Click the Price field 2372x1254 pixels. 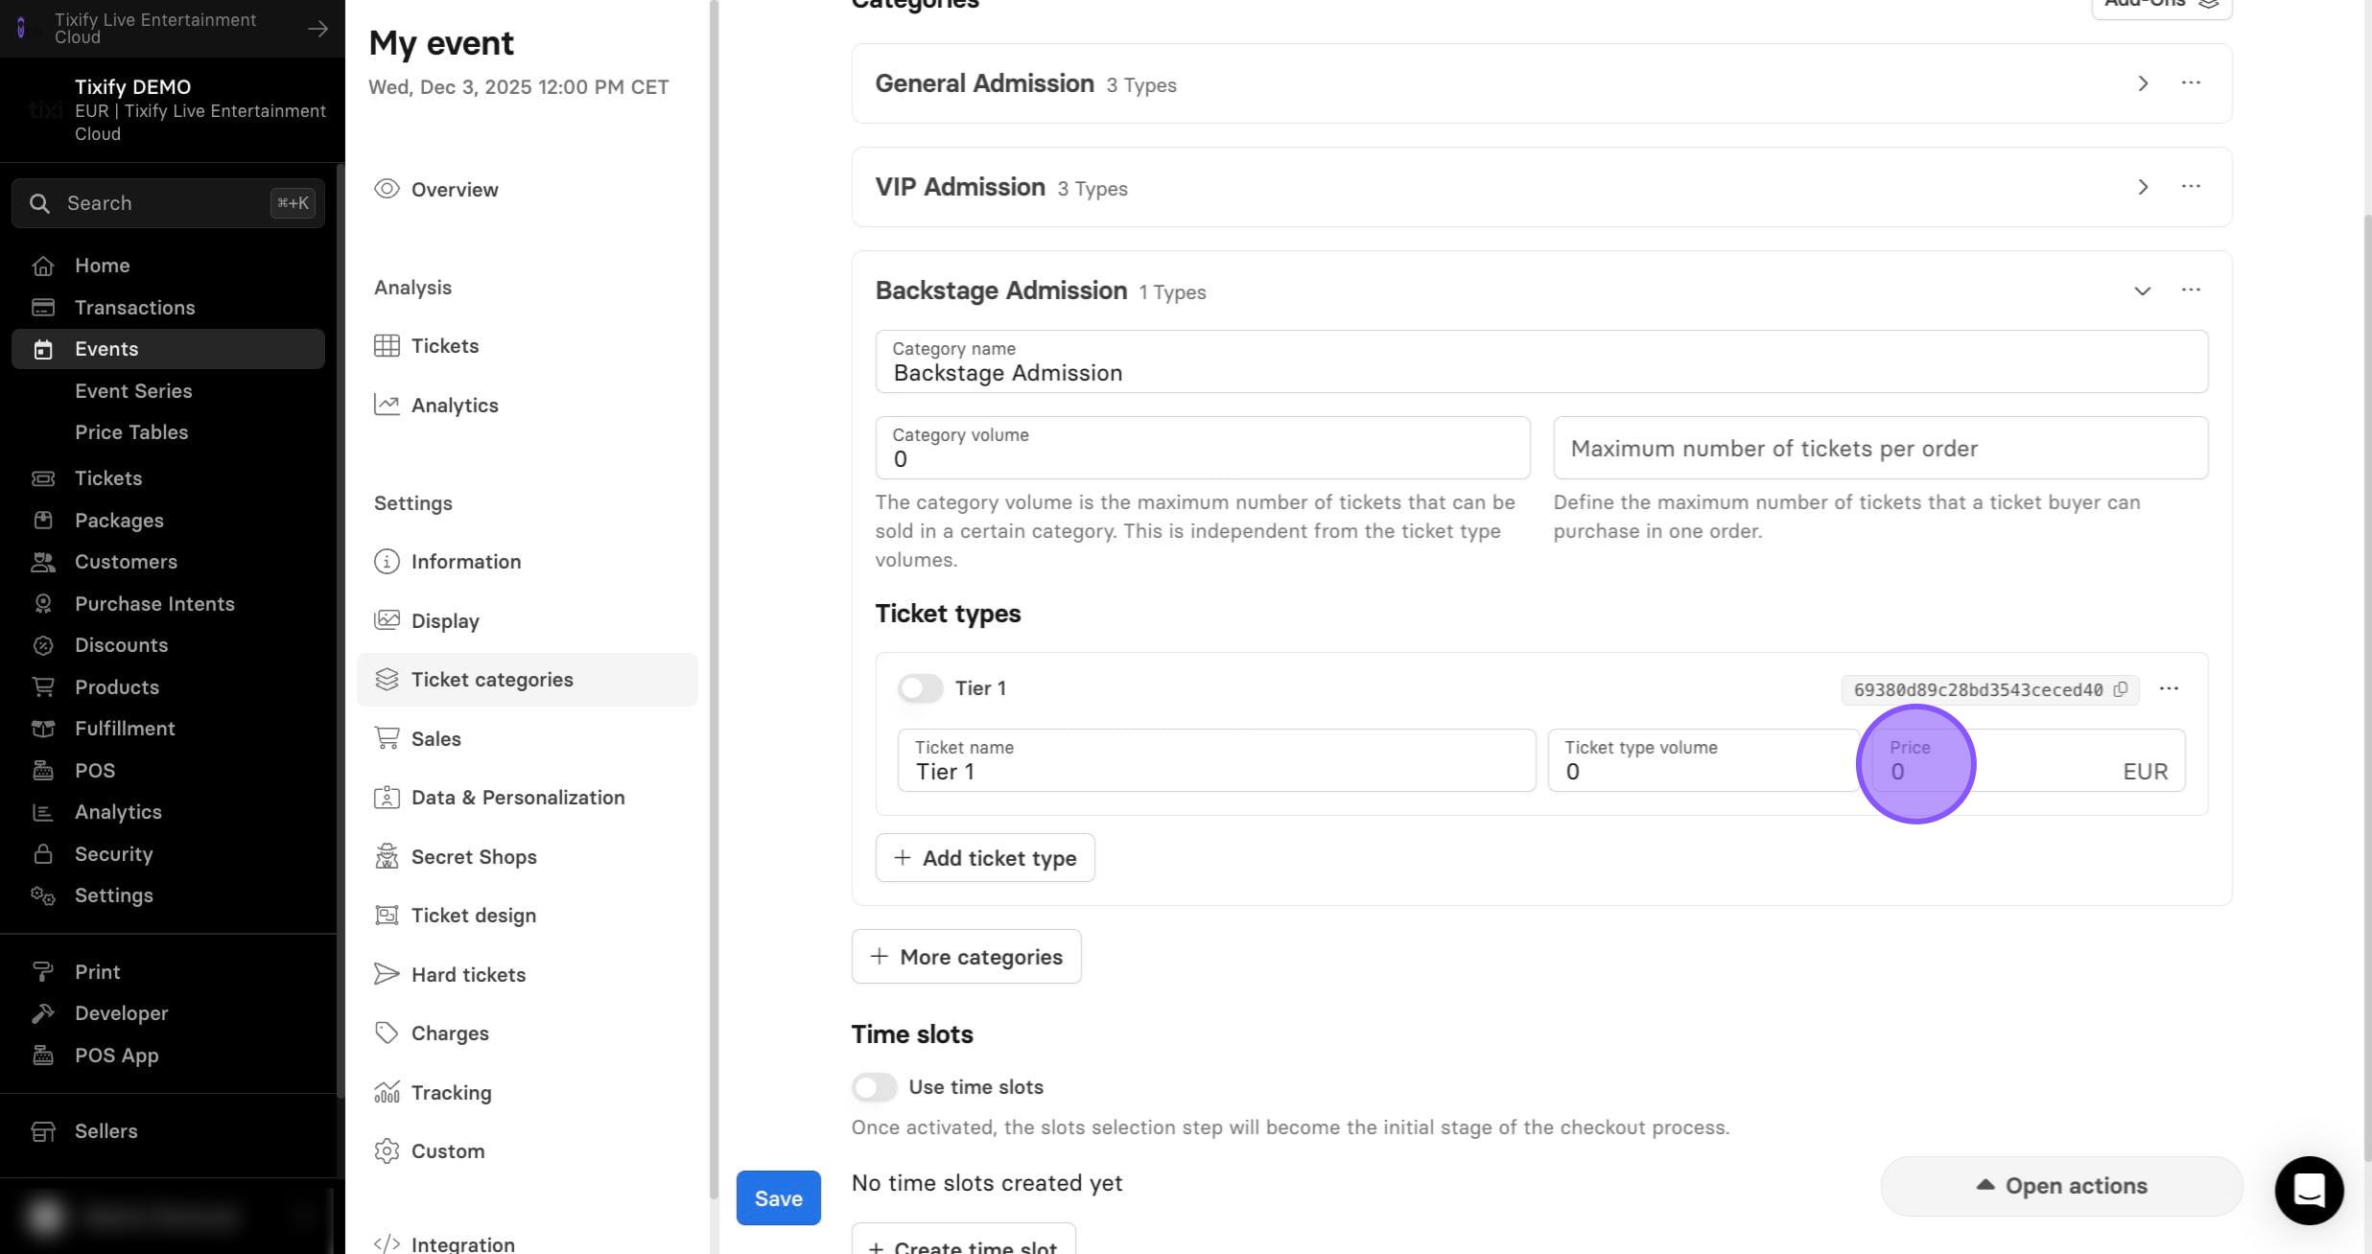click(2029, 760)
